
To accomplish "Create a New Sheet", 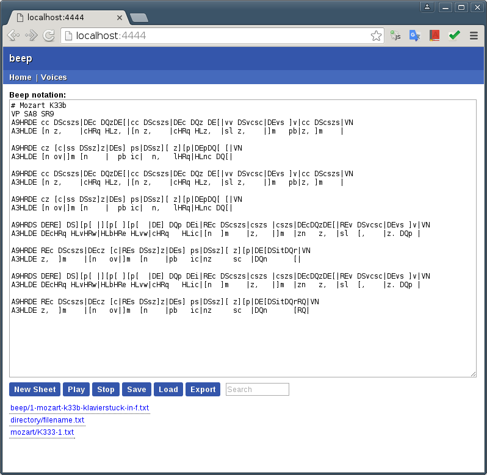I will click(x=35, y=390).
